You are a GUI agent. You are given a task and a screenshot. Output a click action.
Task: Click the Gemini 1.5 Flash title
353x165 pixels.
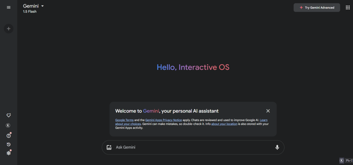point(31,6)
